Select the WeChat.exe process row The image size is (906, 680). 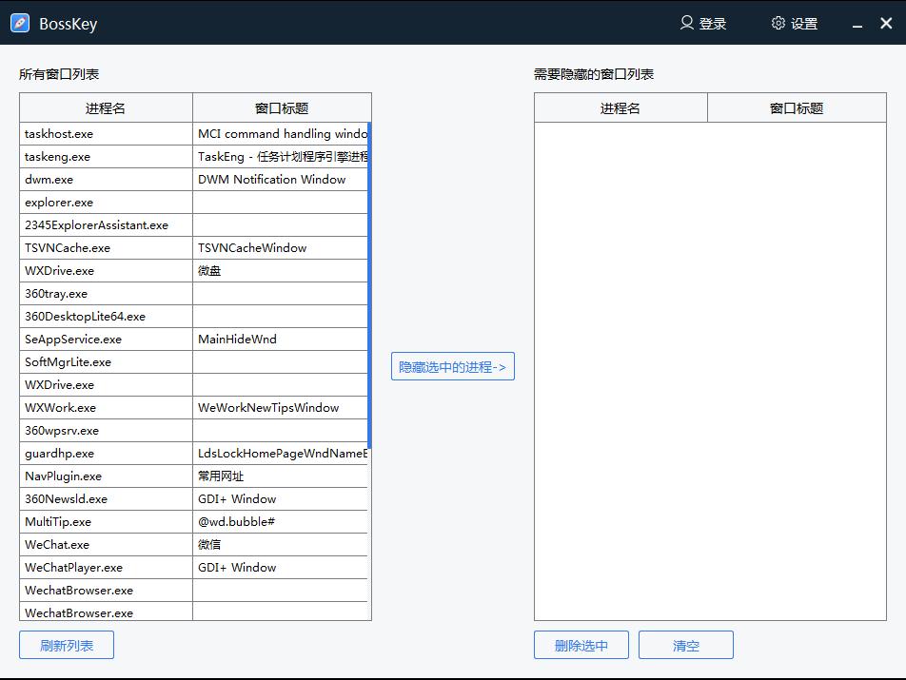(x=105, y=544)
